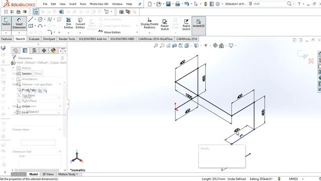Click the Rebuild traffic light icon
This screenshot has width=321, height=181.
coord(205,4)
